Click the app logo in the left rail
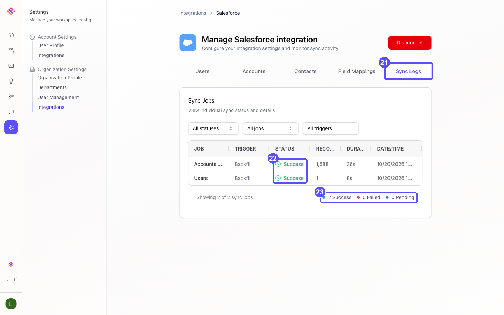Image resolution: width=504 pixels, height=315 pixels. 11,11
